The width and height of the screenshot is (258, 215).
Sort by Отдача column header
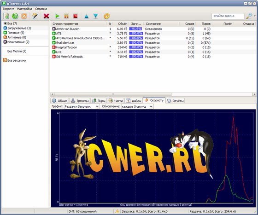point(245,23)
